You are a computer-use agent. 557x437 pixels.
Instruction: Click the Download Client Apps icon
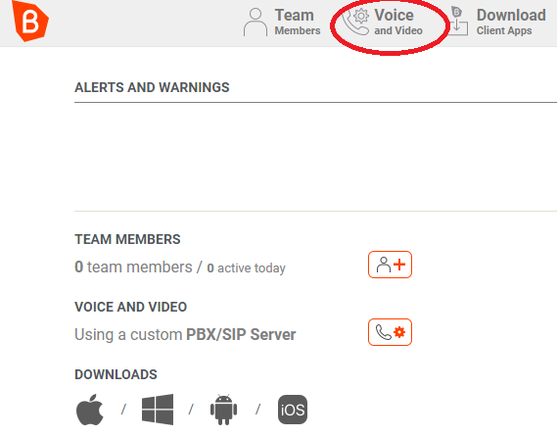coord(458,21)
